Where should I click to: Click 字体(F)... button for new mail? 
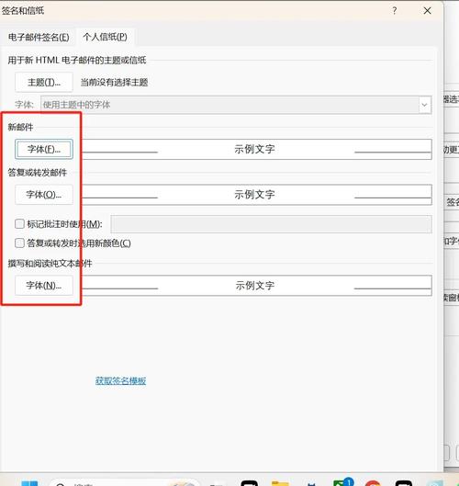tap(44, 149)
